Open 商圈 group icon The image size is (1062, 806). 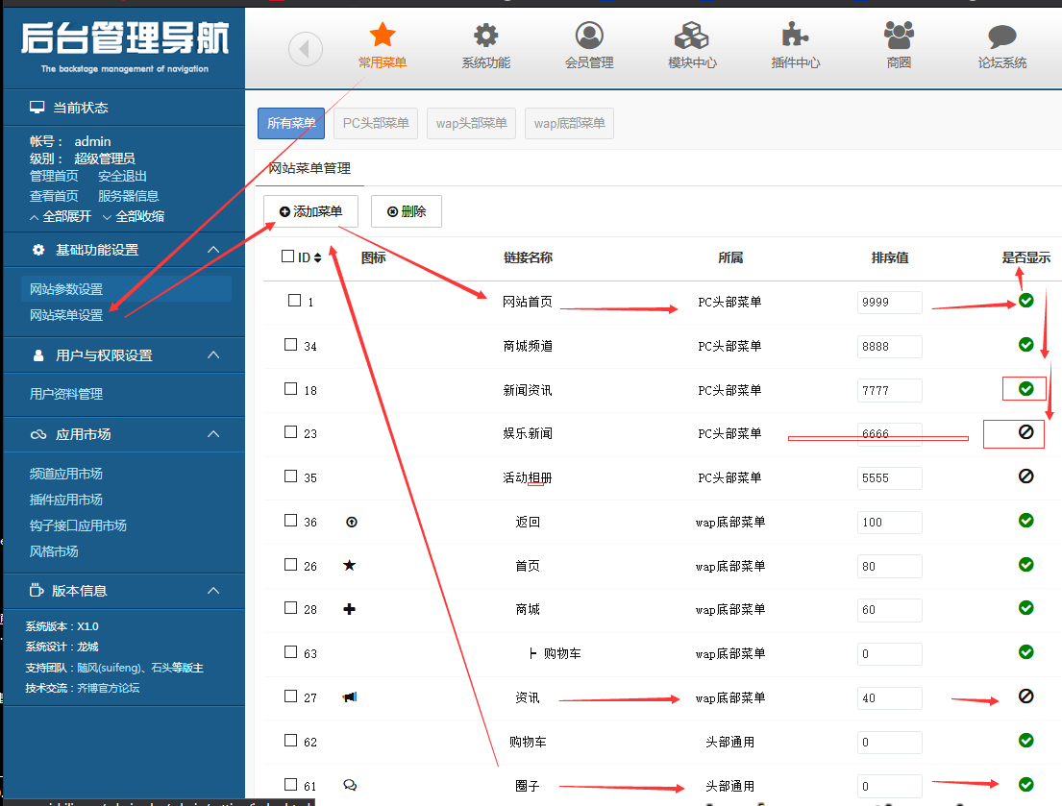tap(899, 37)
